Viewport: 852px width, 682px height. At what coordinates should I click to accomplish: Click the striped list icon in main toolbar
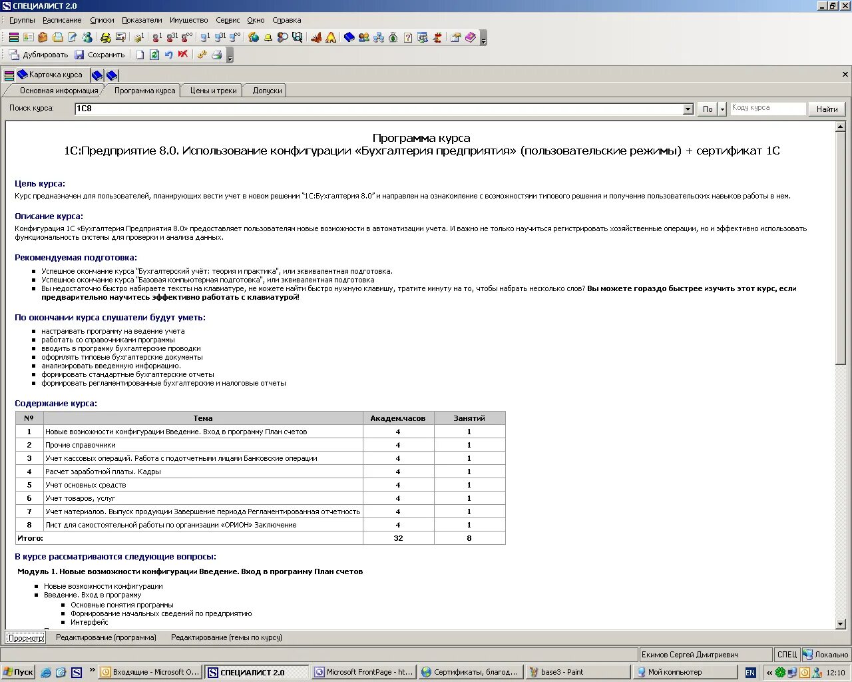pyautogui.click(x=13, y=37)
